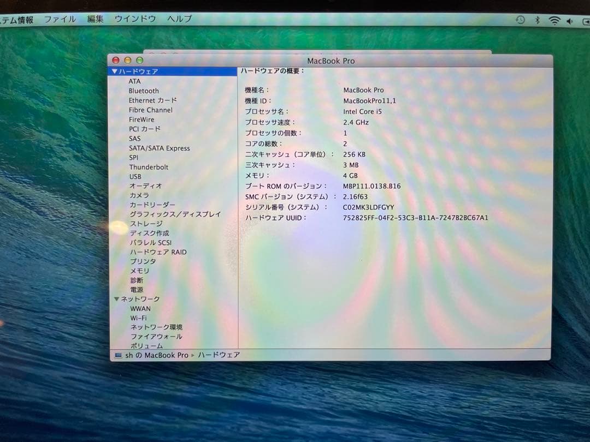Select Thunderbolt in the sidebar
This screenshot has height=442, width=590.
[149, 167]
